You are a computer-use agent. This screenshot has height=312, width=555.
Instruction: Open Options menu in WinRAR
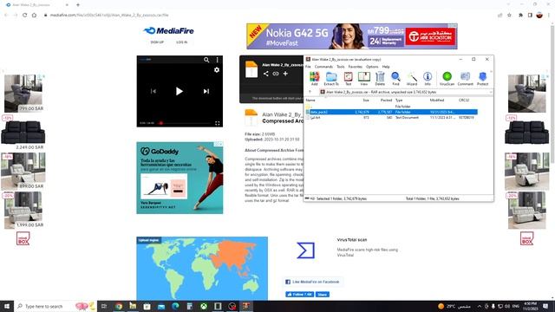coord(372,67)
